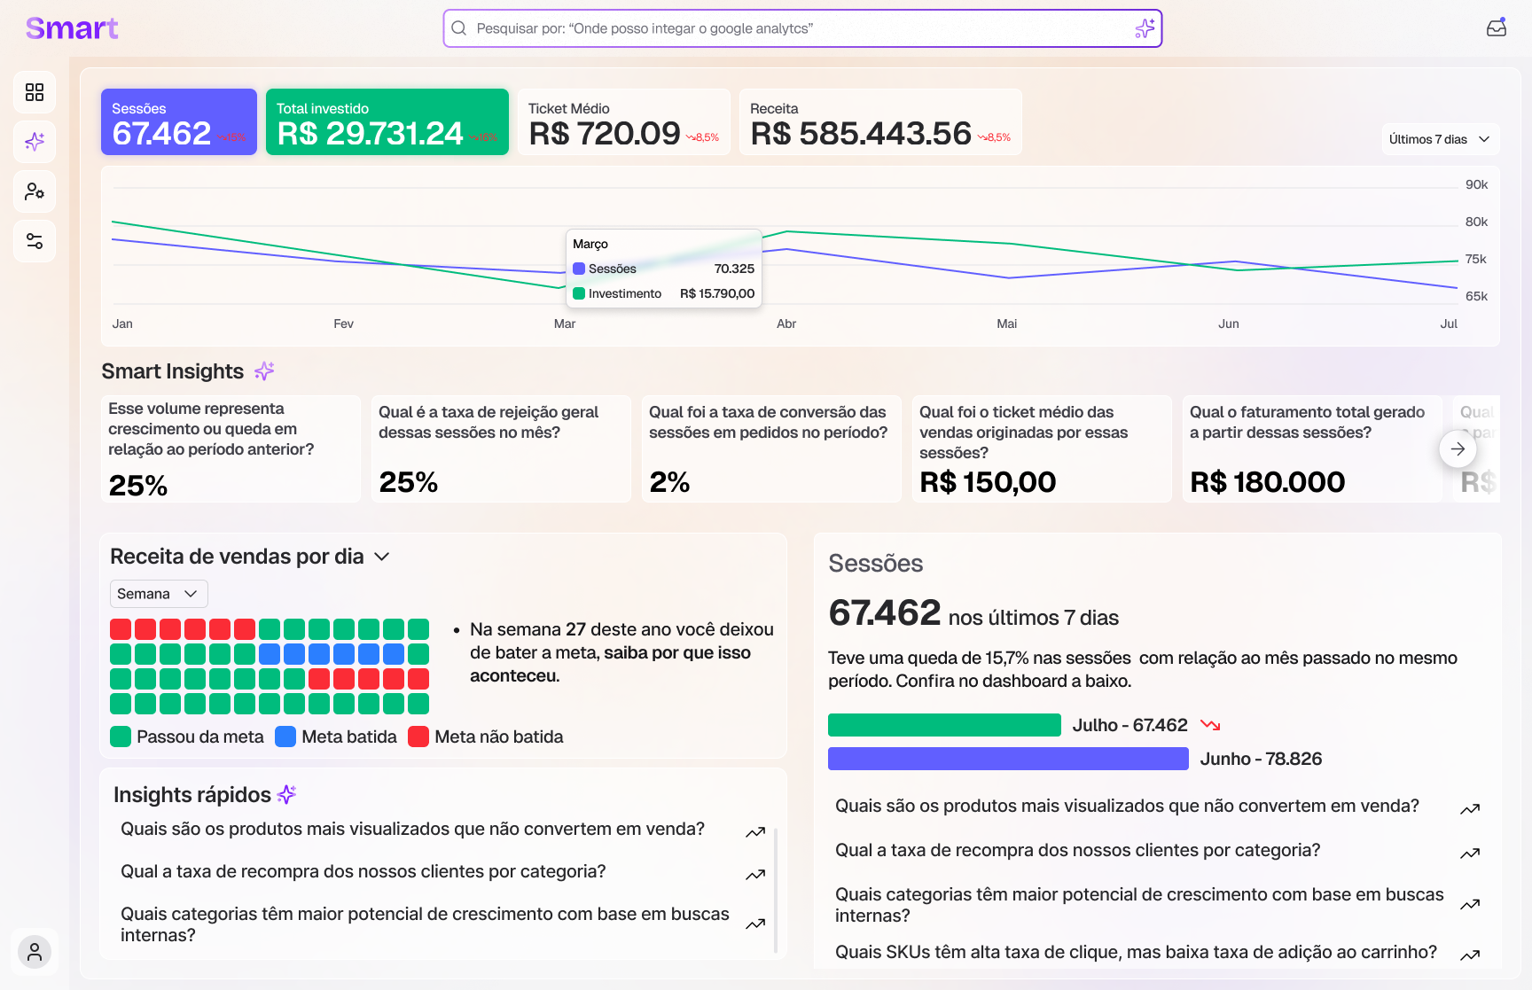
Task: Open the Últimos 7 dias dropdown
Action: click(x=1439, y=139)
